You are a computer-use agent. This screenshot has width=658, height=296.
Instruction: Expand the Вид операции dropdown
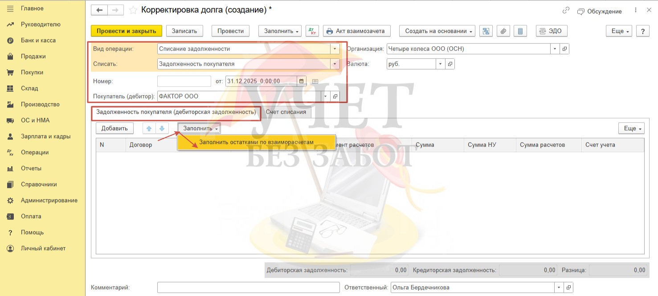[x=334, y=49]
